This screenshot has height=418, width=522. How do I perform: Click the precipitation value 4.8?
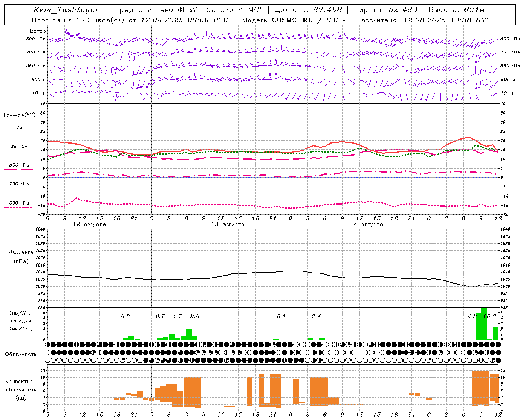pos(472,316)
